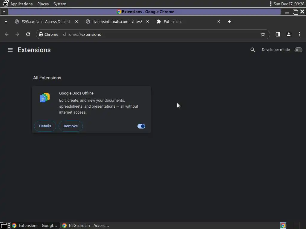Switch to E2Guardian - Access taskbar window
Viewport: 306px width, 229px height.
[85, 225]
